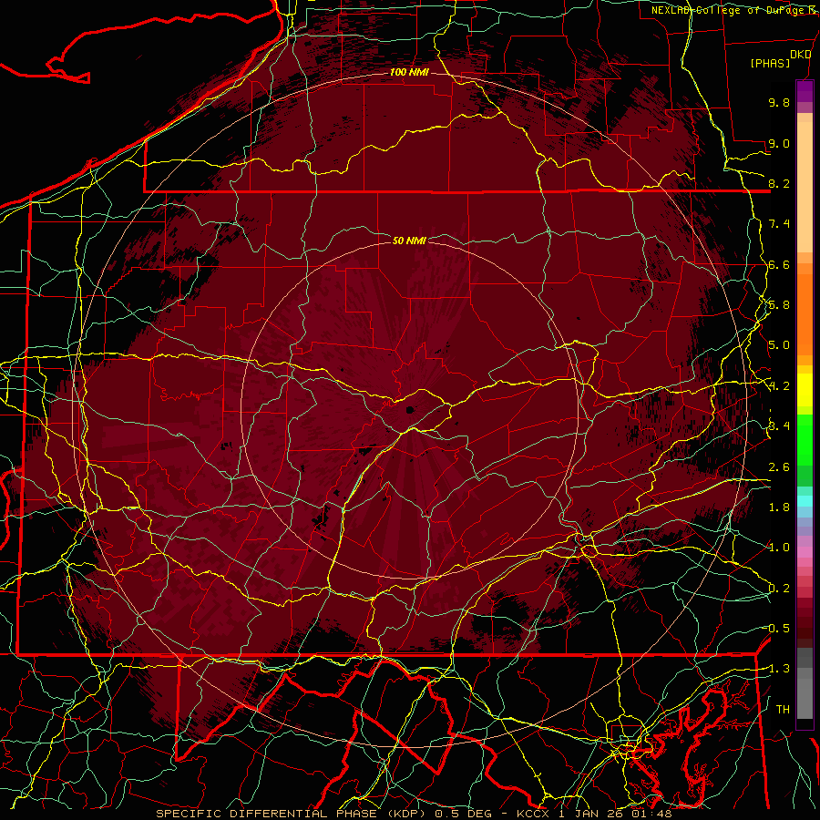Pick the cyan segment of the color bar

(805, 501)
